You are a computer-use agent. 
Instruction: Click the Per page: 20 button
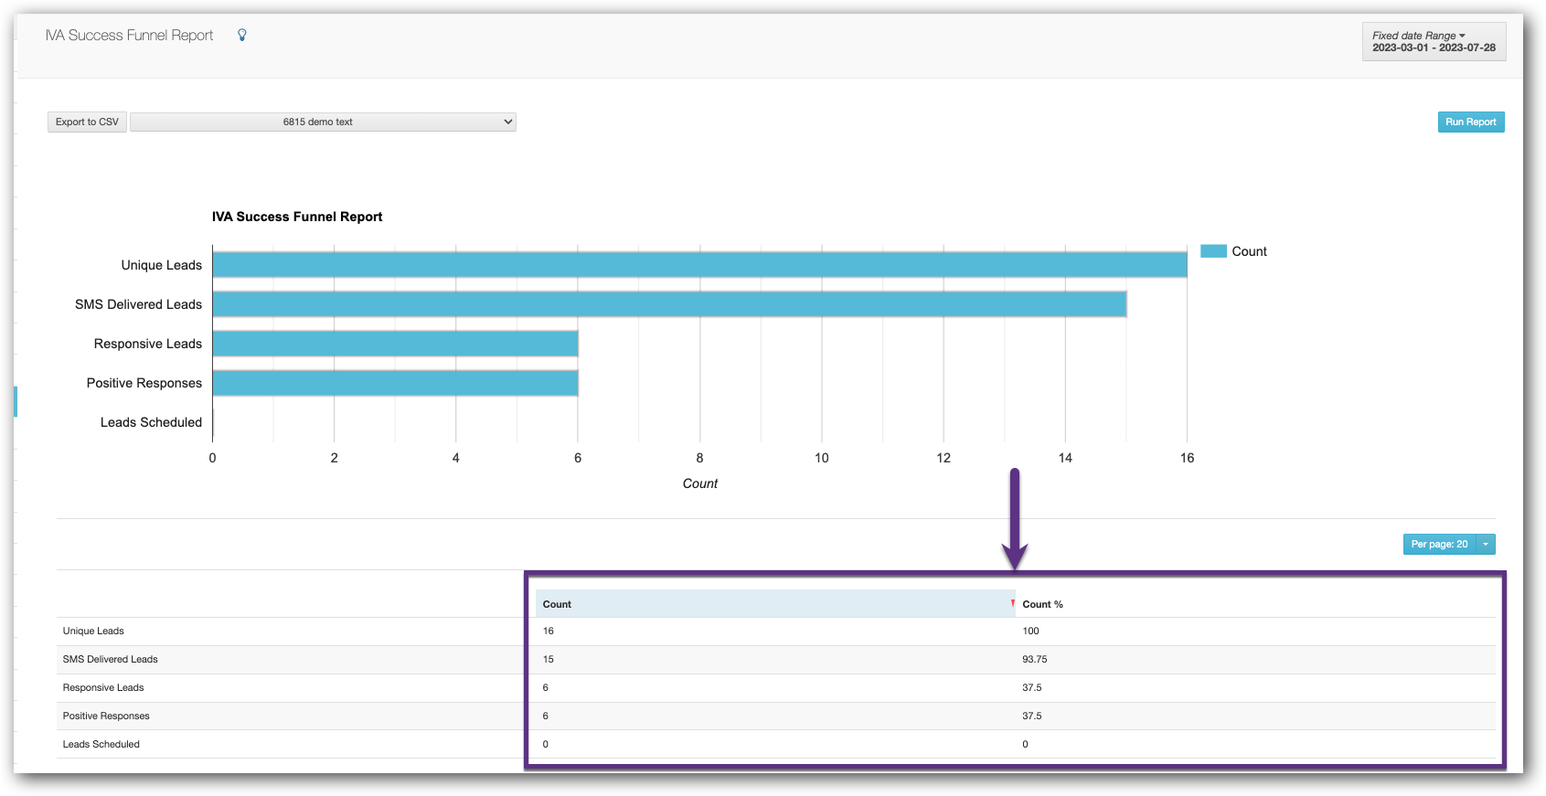coord(1440,544)
